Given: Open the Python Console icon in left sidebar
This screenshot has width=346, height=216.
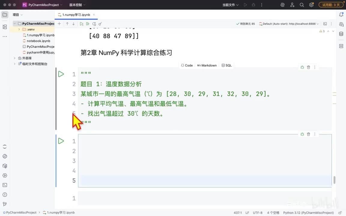Looking at the screenshot, I should [5, 156].
